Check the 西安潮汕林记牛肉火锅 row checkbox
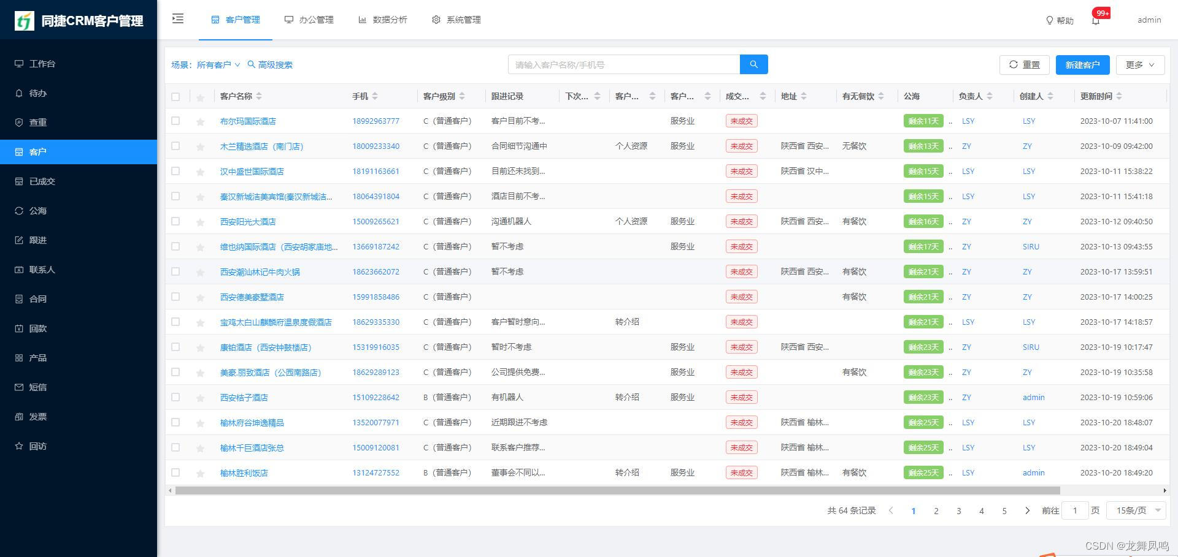 175,271
